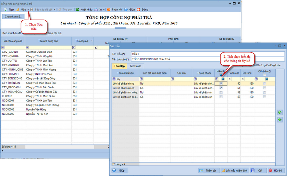Uncheck Hiển thị for Lũy kế phát sinh có
Image resolution: width=287 pixels, height=176 pixels.
coord(221,88)
